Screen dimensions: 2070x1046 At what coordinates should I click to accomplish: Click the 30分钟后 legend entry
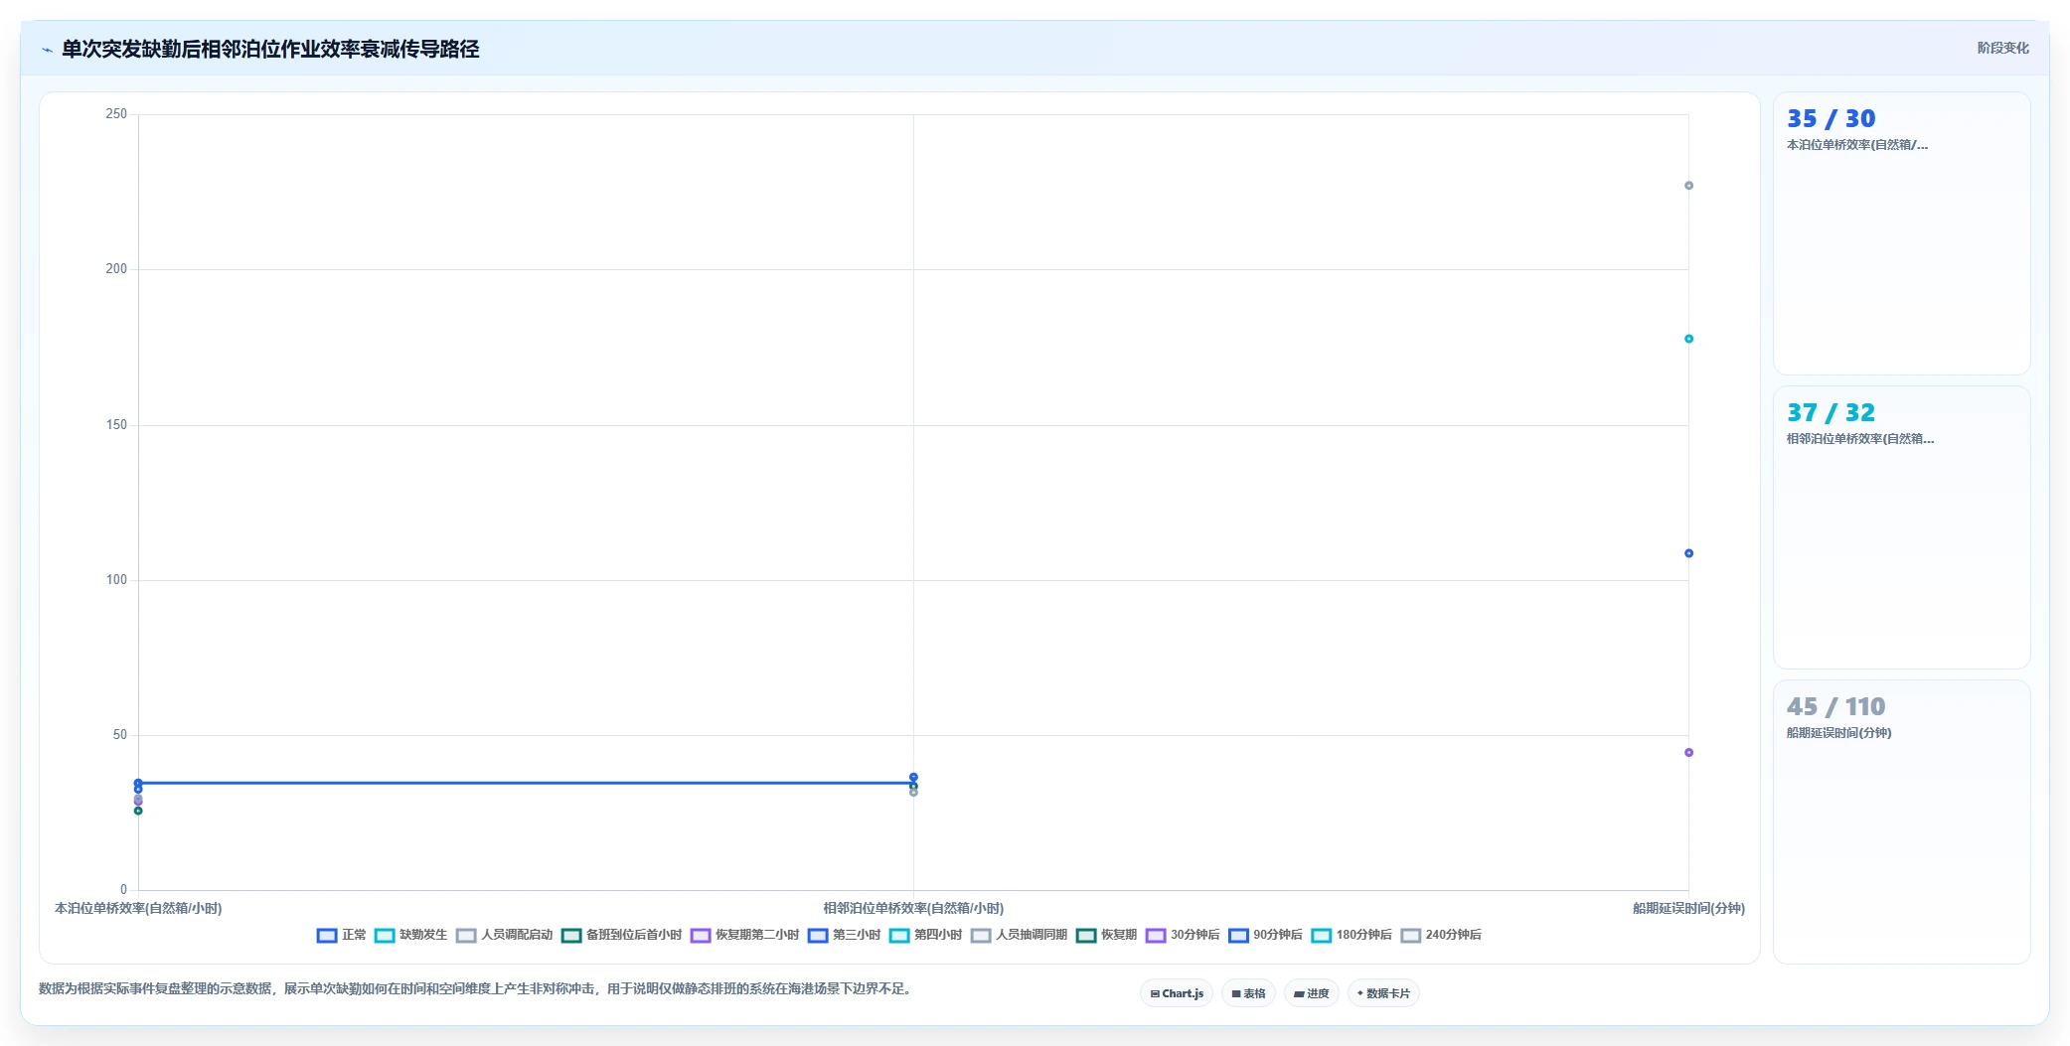pyautogui.click(x=1183, y=935)
